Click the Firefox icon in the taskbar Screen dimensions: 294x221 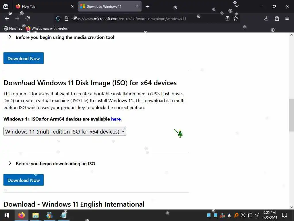[21, 215]
